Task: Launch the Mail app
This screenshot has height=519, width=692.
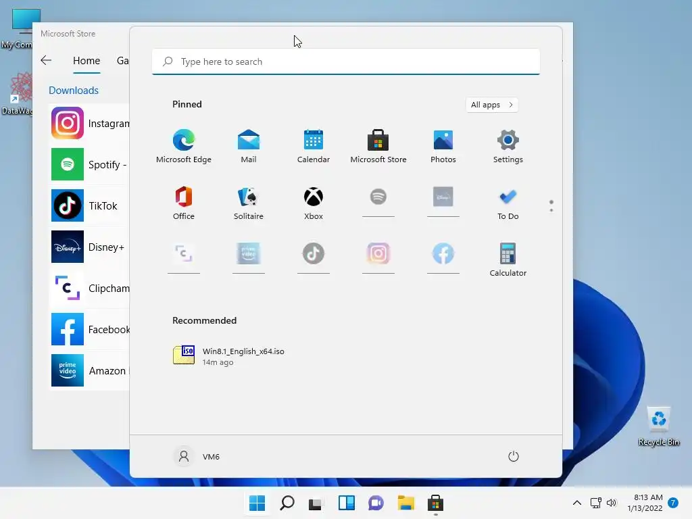Action: click(x=249, y=147)
